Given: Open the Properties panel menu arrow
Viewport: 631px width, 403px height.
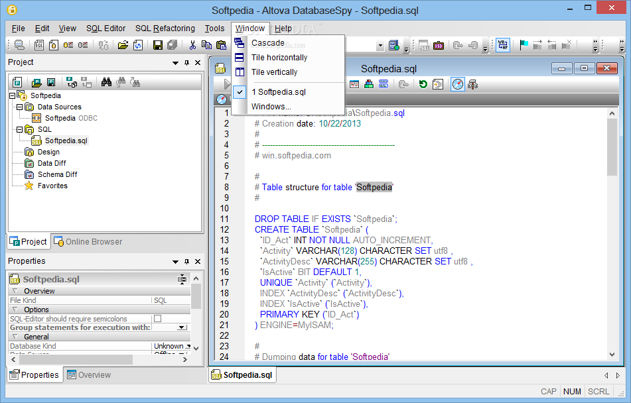Looking at the screenshot, I should pos(175,261).
